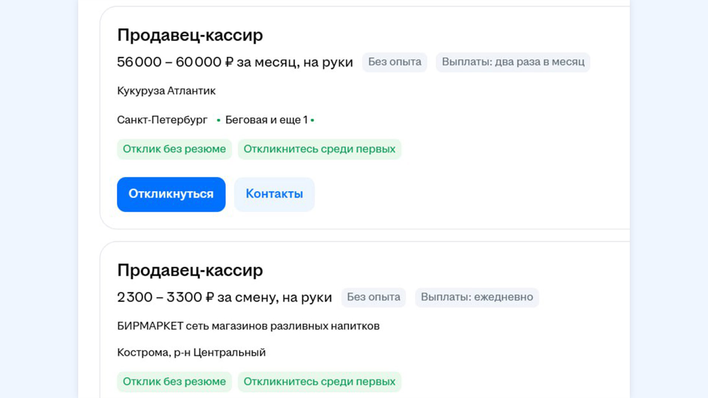Screen dimensions: 708x398
Task: Open the Кукуруза Атлантик company page
Action: (166, 91)
